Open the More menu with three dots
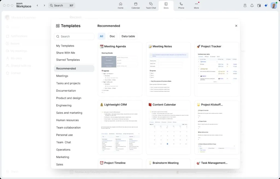Screen dimensions: 280x179 [x=196, y=4]
